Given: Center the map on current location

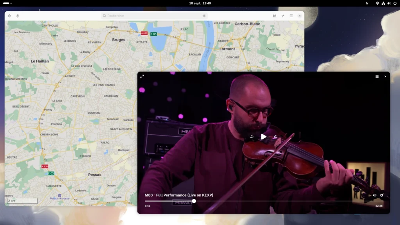Looking at the screenshot, I should tap(9, 16).
